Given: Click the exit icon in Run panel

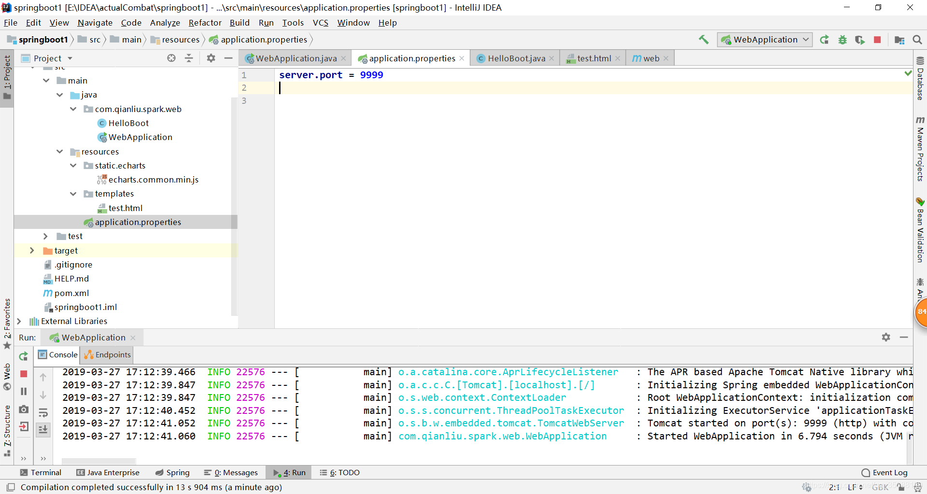Looking at the screenshot, I should click(24, 426).
